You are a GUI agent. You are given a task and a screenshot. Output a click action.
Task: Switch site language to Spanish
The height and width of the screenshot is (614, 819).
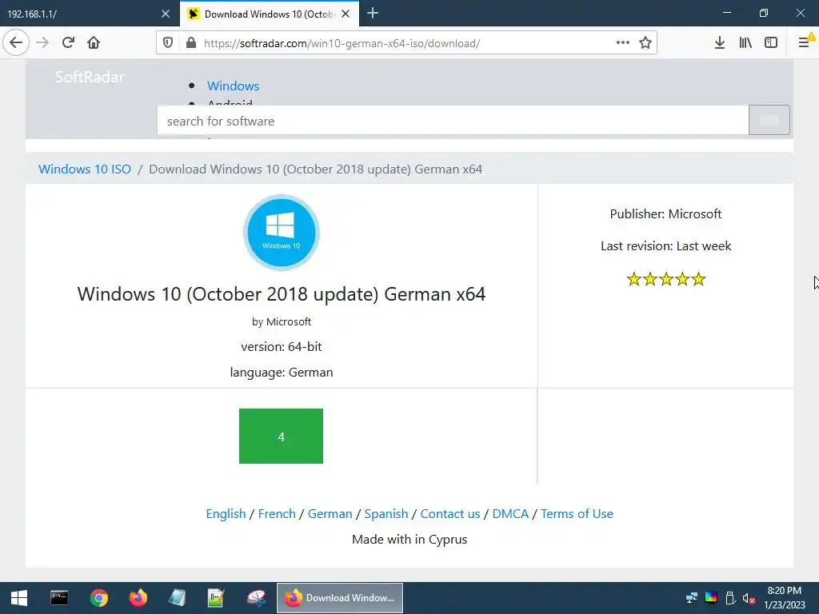386,514
